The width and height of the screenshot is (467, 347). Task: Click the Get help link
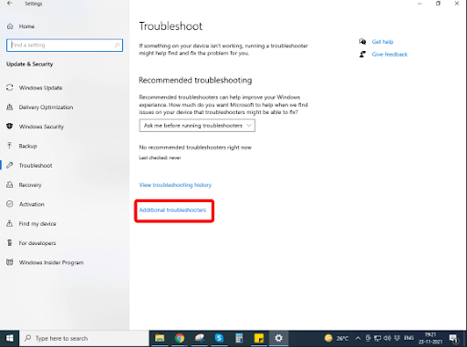(x=382, y=42)
